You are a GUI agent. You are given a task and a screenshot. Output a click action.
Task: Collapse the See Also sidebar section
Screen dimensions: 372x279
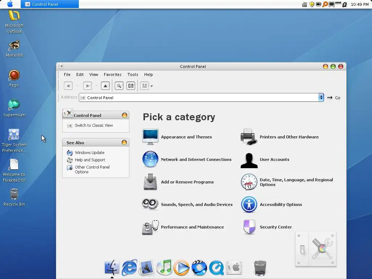pyautogui.click(x=124, y=142)
